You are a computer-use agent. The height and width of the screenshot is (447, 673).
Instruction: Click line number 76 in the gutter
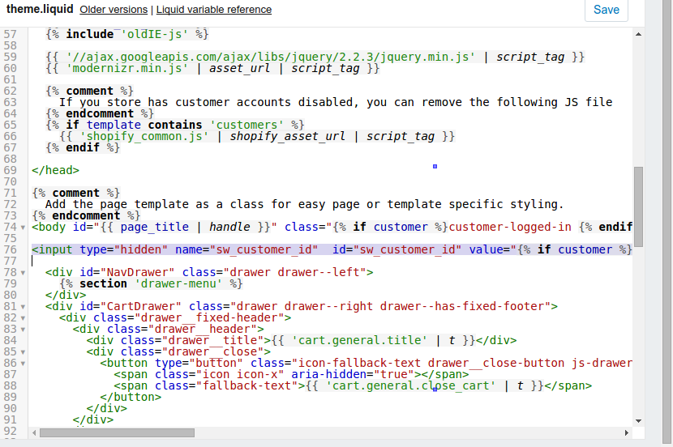(11, 250)
